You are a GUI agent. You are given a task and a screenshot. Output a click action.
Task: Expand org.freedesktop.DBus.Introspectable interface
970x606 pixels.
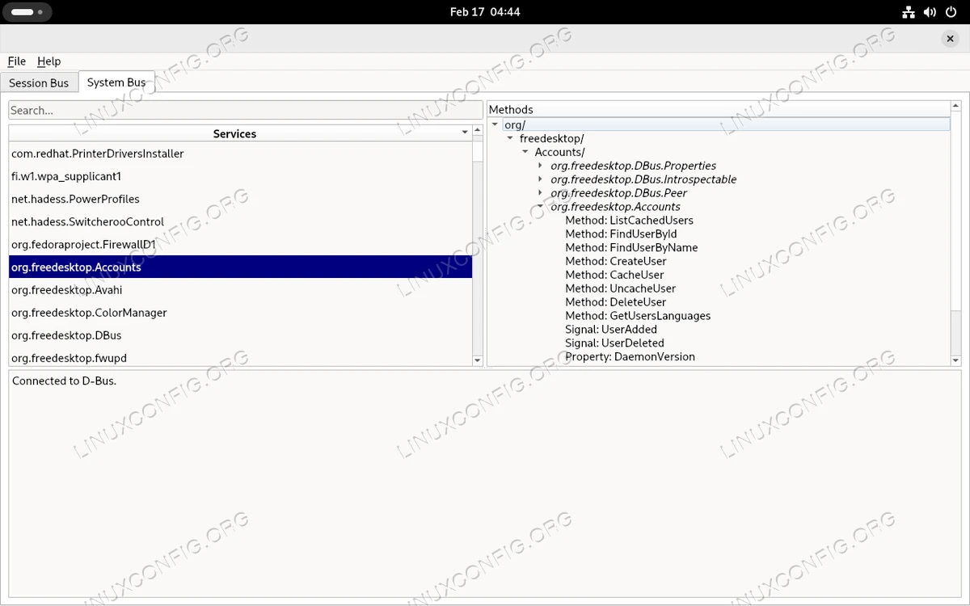coord(541,179)
